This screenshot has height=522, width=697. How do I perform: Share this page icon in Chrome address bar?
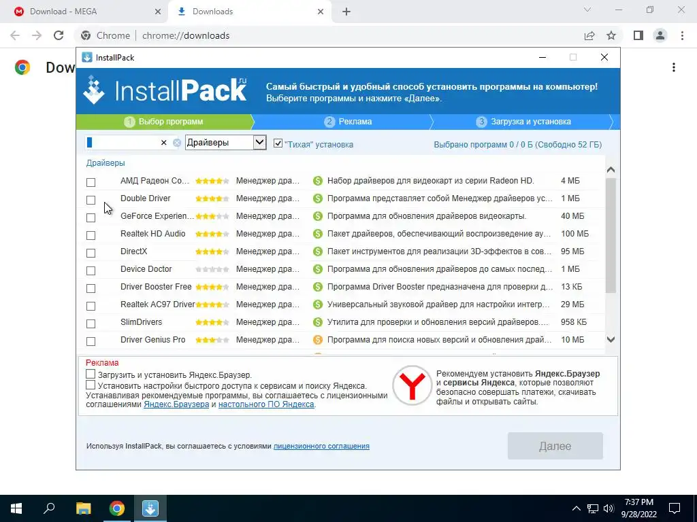pos(589,35)
